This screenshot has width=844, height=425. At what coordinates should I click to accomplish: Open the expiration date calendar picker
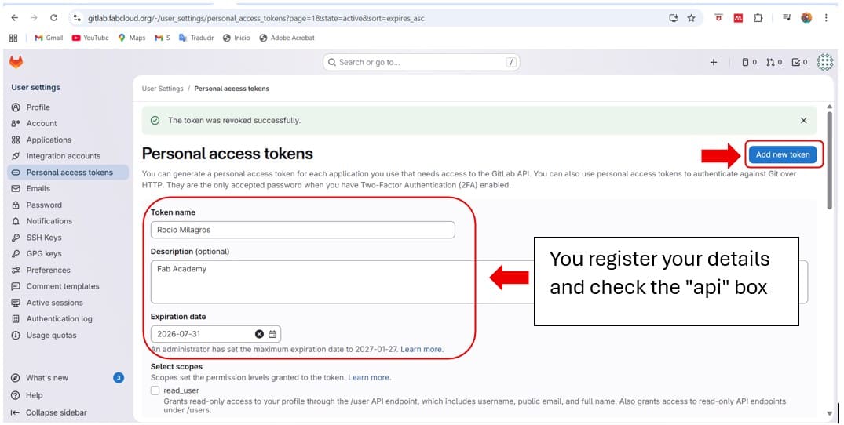pos(272,334)
